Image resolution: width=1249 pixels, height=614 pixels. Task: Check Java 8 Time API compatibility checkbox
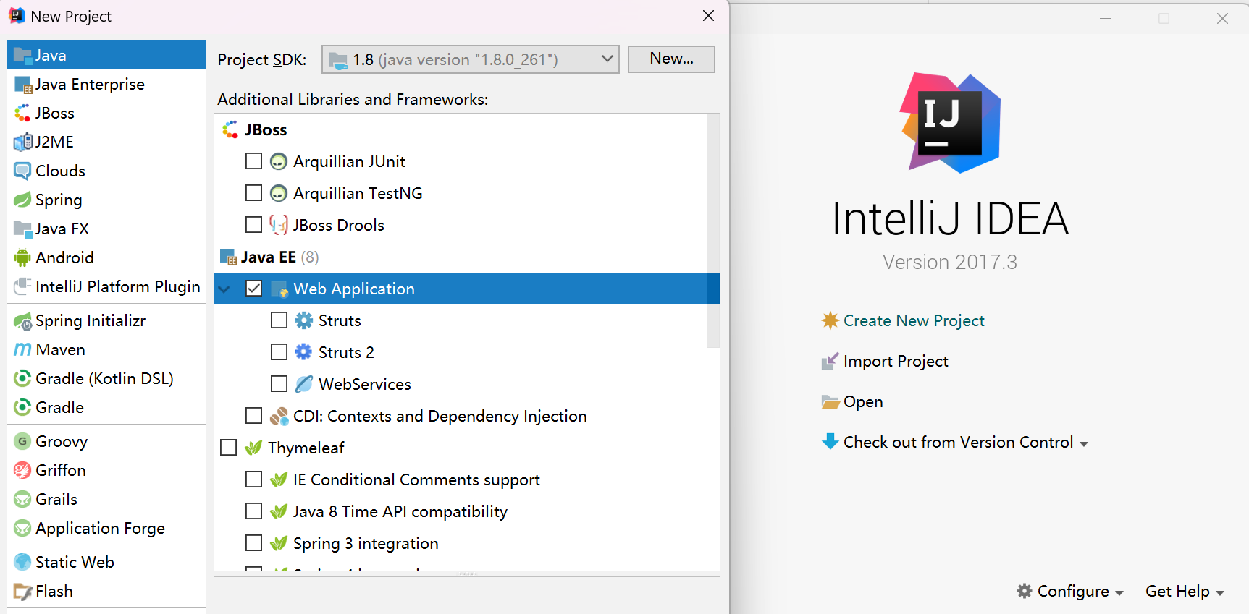(x=253, y=511)
